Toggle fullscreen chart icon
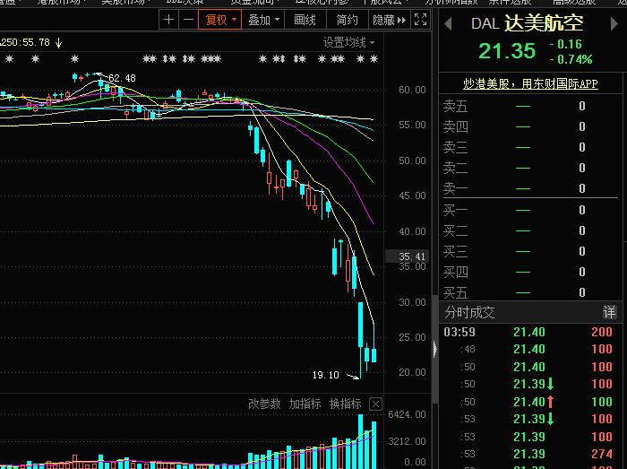Screen dimensions: 627x469 [x=420, y=20]
